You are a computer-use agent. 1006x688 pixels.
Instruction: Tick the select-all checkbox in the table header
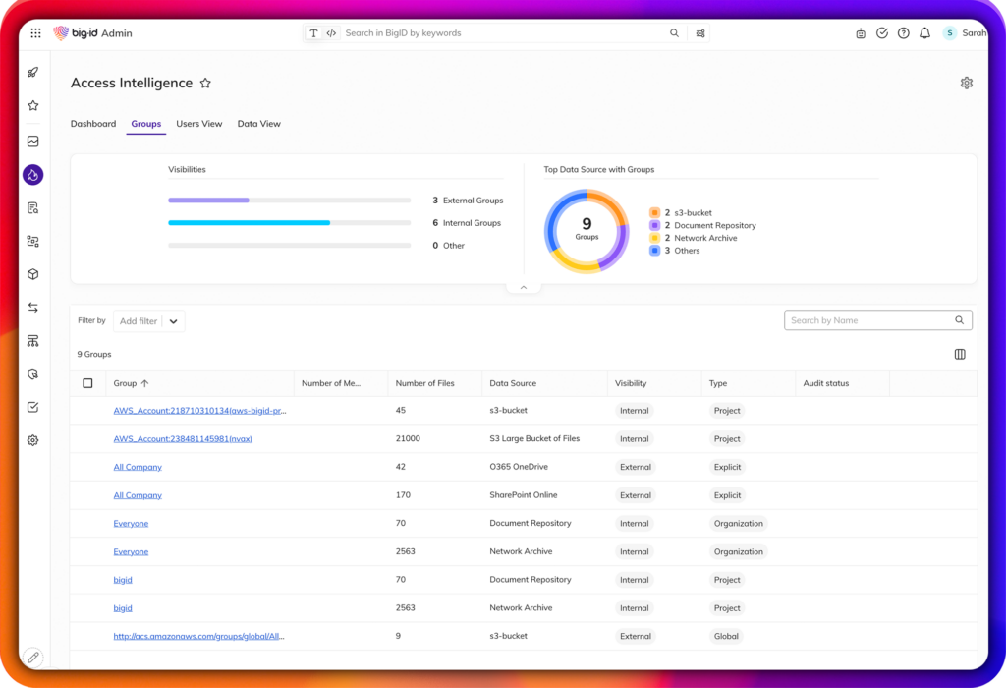pyautogui.click(x=87, y=383)
